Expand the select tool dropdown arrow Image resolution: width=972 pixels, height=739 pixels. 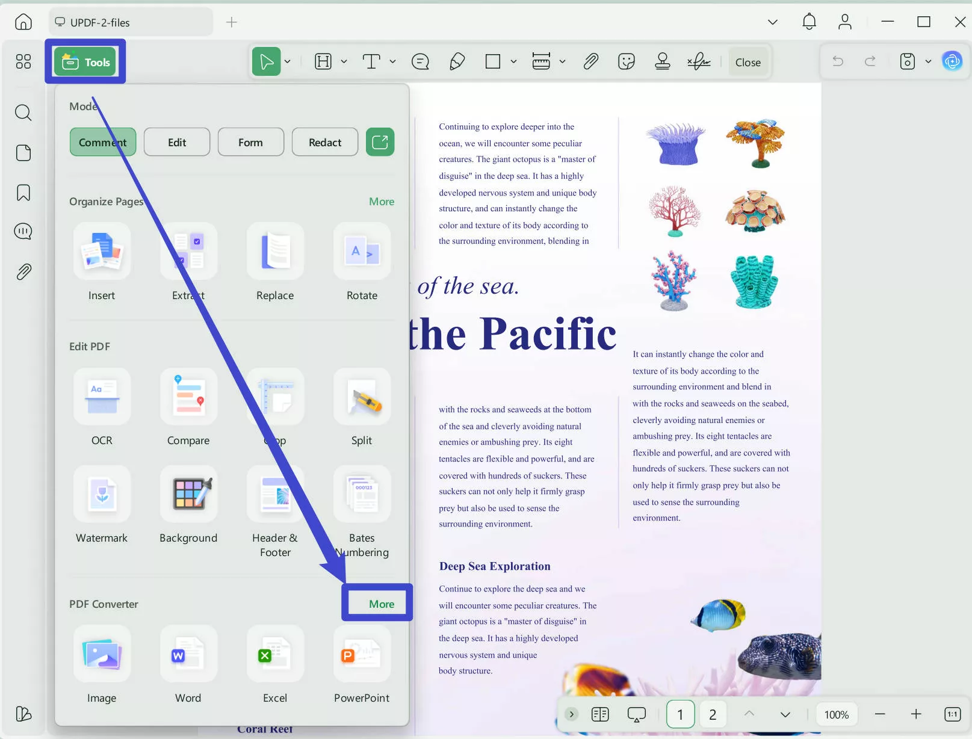tap(287, 61)
